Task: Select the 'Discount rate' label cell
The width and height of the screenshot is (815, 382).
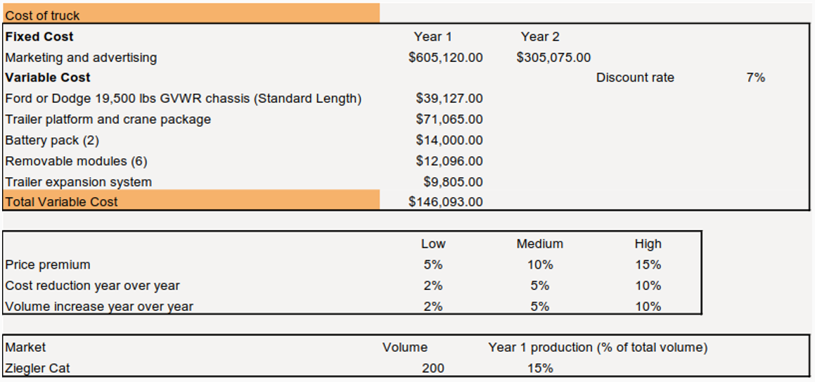Action: [x=634, y=78]
